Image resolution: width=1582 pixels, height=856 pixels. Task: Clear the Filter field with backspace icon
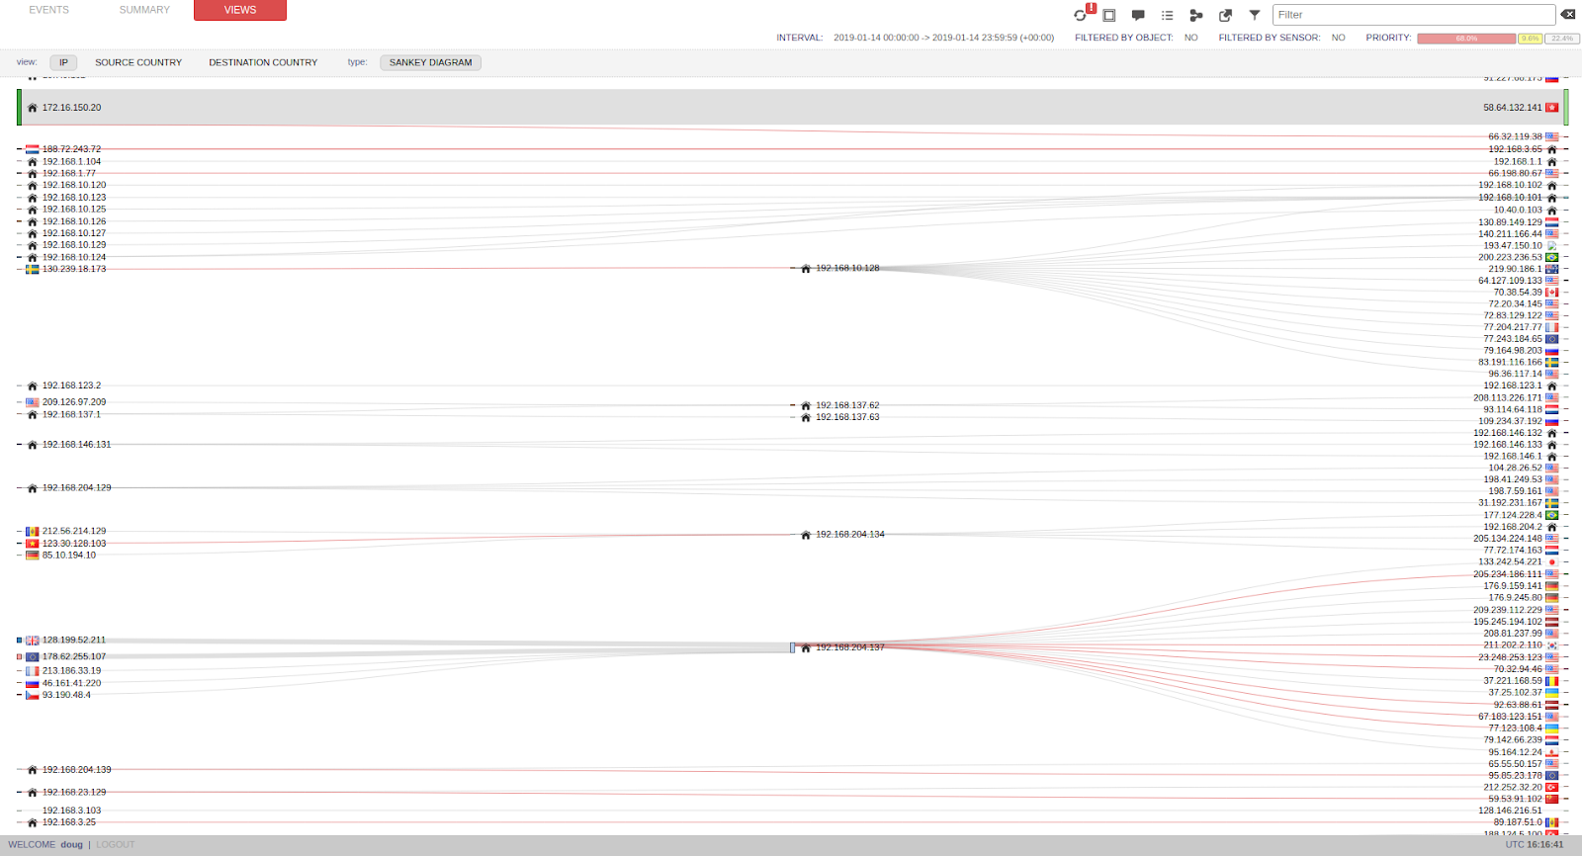coord(1568,15)
